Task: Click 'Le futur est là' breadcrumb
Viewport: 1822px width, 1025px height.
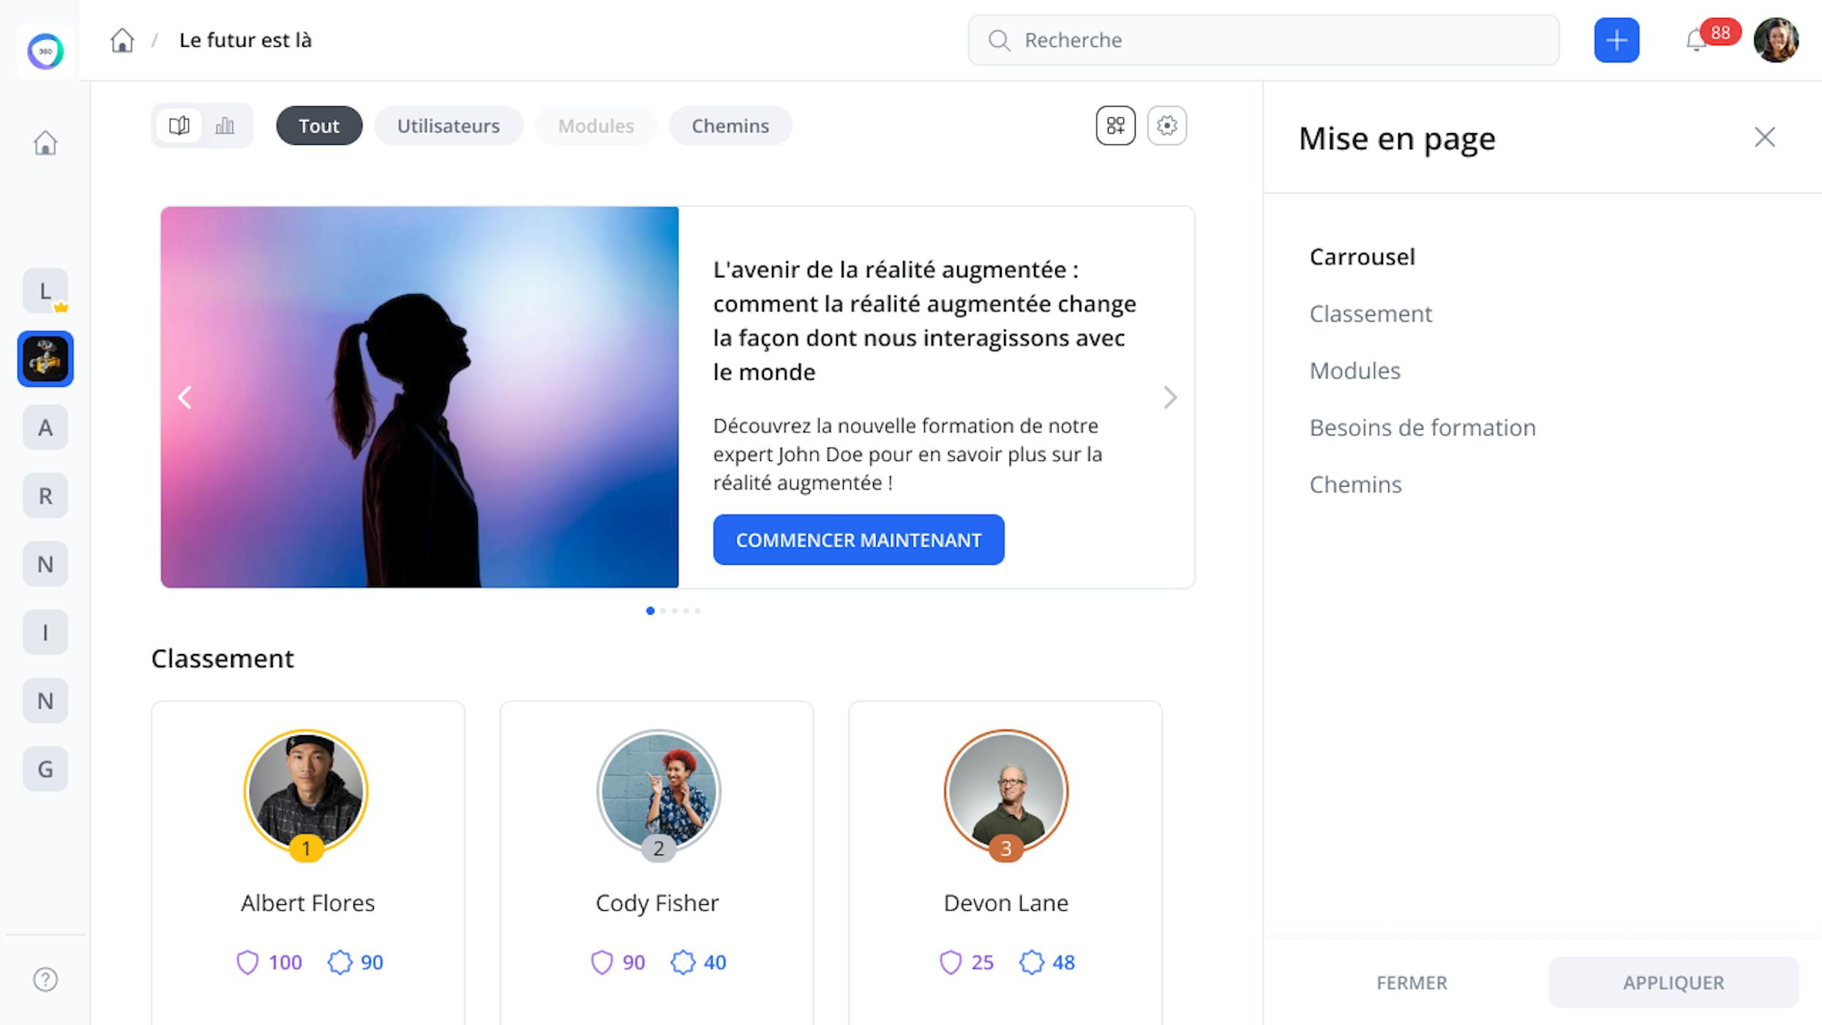Action: click(x=246, y=40)
